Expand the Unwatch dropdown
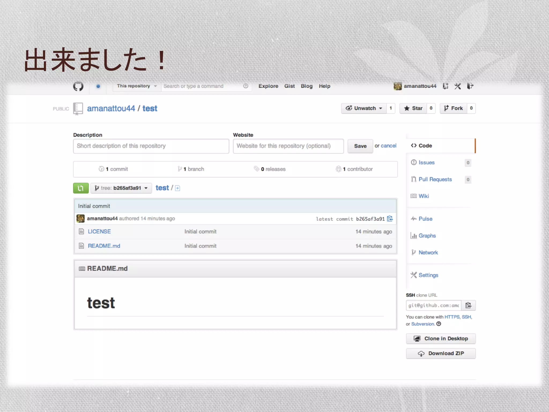This screenshot has height=412, width=549. pyautogui.click(x=364, y=108)
